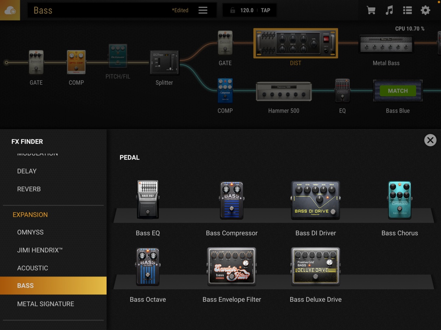This screenshot has height=330, width=441.
Task: Choose the OMNYSS expansion
Action: [x=30, y=232]
